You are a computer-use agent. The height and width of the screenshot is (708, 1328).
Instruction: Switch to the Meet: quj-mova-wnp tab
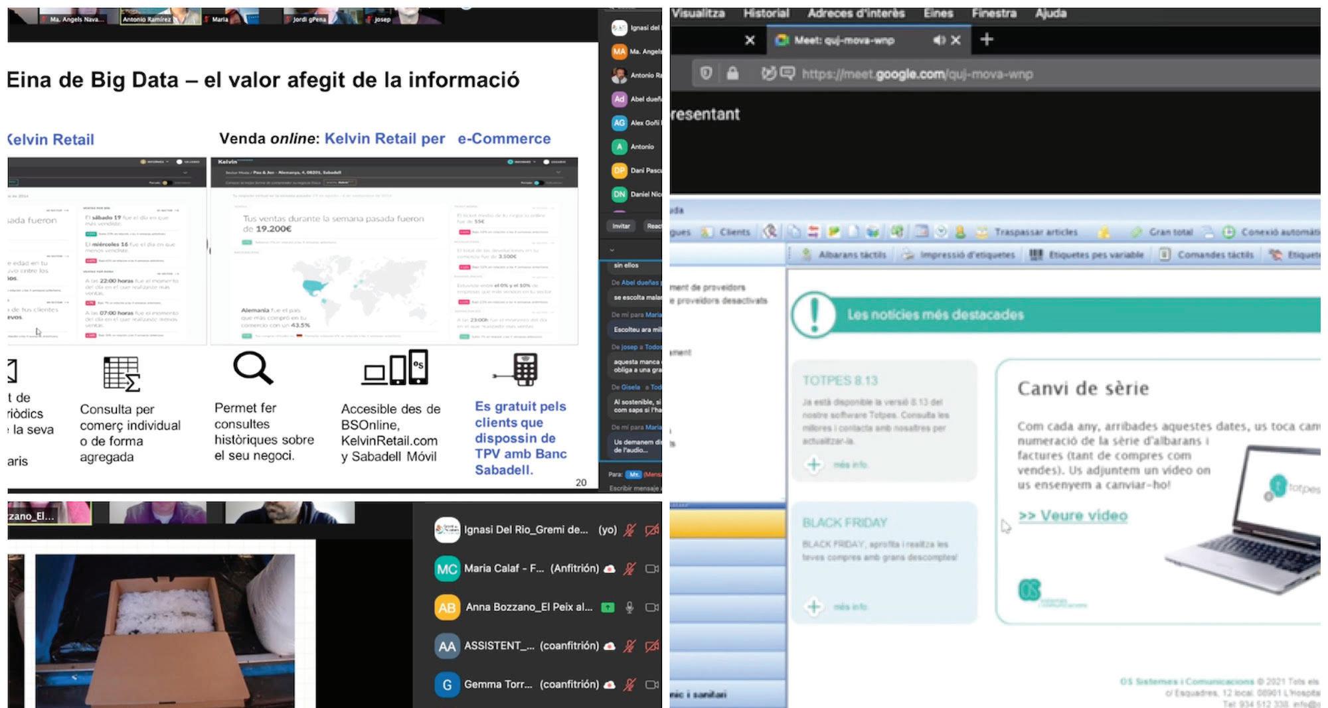[x=844, y=40]
